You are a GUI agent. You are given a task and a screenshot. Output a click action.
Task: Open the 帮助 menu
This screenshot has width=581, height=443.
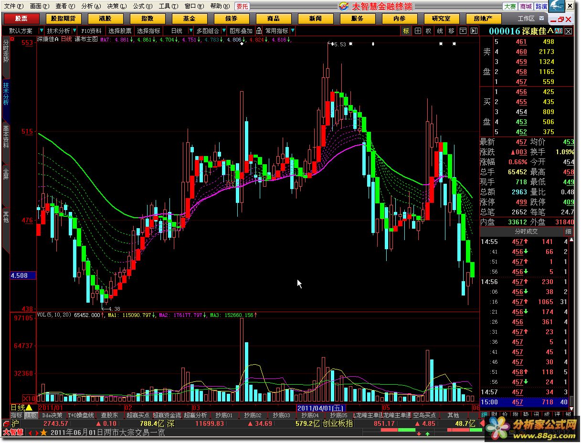219,6
